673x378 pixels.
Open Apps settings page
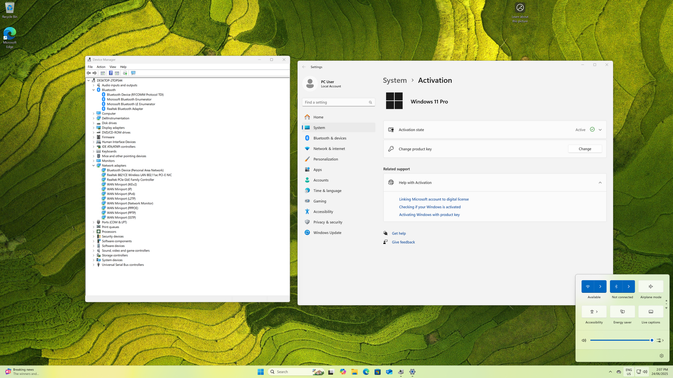(x=339, y=170)
